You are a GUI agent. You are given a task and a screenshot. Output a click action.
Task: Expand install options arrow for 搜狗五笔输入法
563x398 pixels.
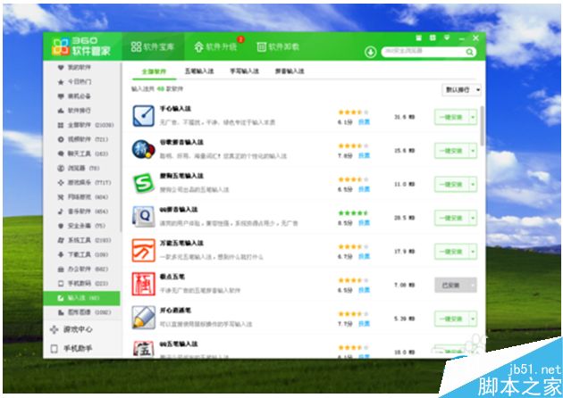tap(473, 185)
